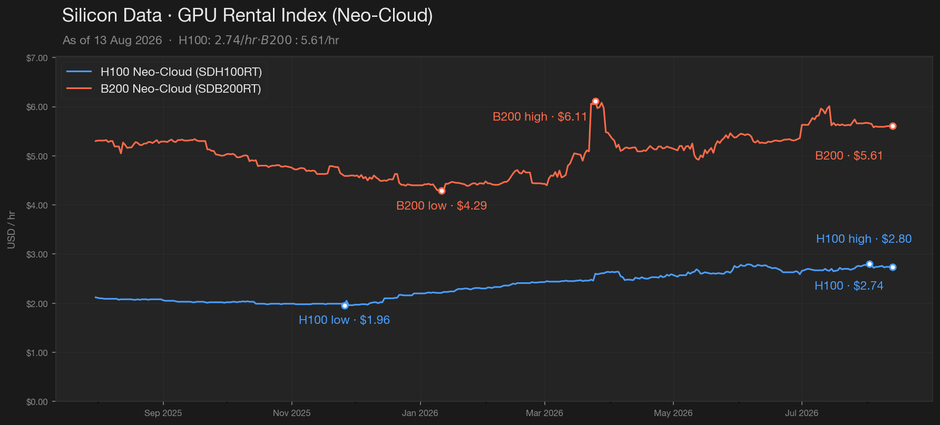Click the $6.00 y-axis label
Screen dimensions: 940x425
click(37, 107)
